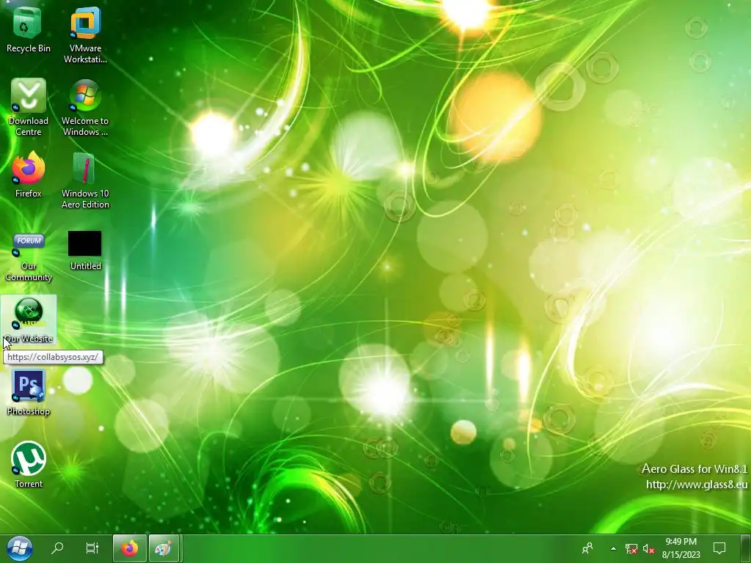The width and height of the screenshot is (751, 563).
Task: Show hidden system tray icons
Action: point(613,548)
